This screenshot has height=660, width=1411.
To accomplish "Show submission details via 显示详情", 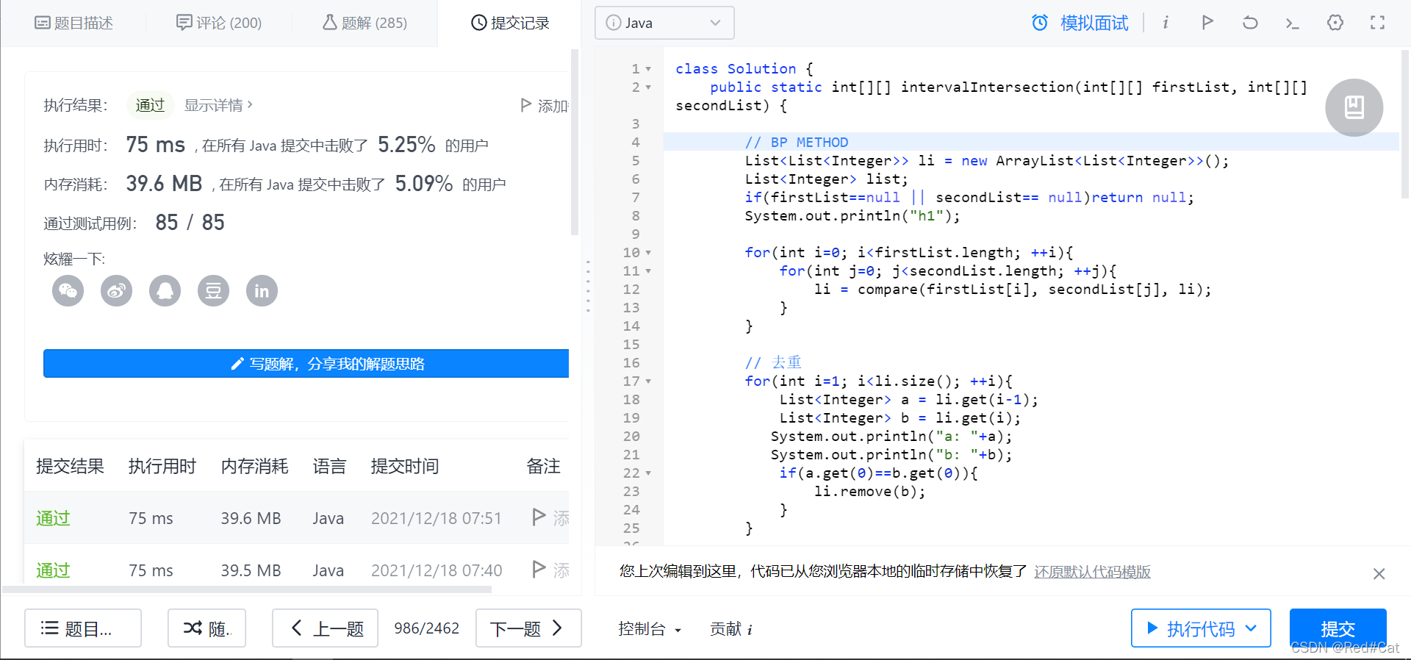I will [x=218, y=105].
